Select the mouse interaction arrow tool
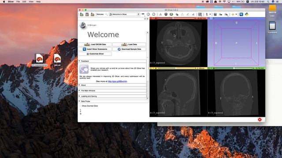Screen dimensions: 282x158 [207, 14]
